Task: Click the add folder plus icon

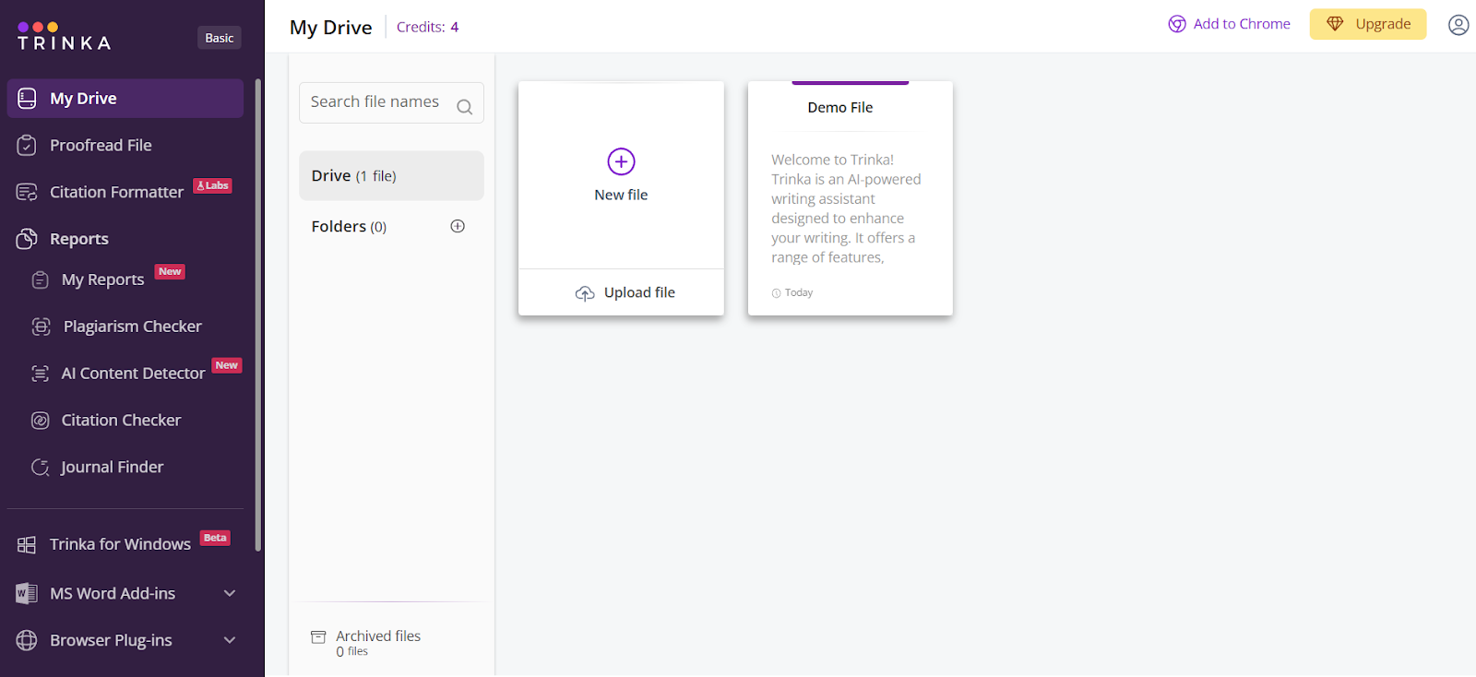Action: pyautogui.click(x=458, y=226)
